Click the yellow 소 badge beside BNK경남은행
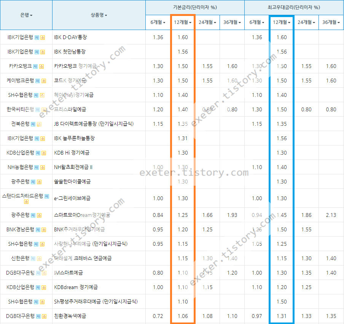The image size is (344, 324). pos(44,230)
